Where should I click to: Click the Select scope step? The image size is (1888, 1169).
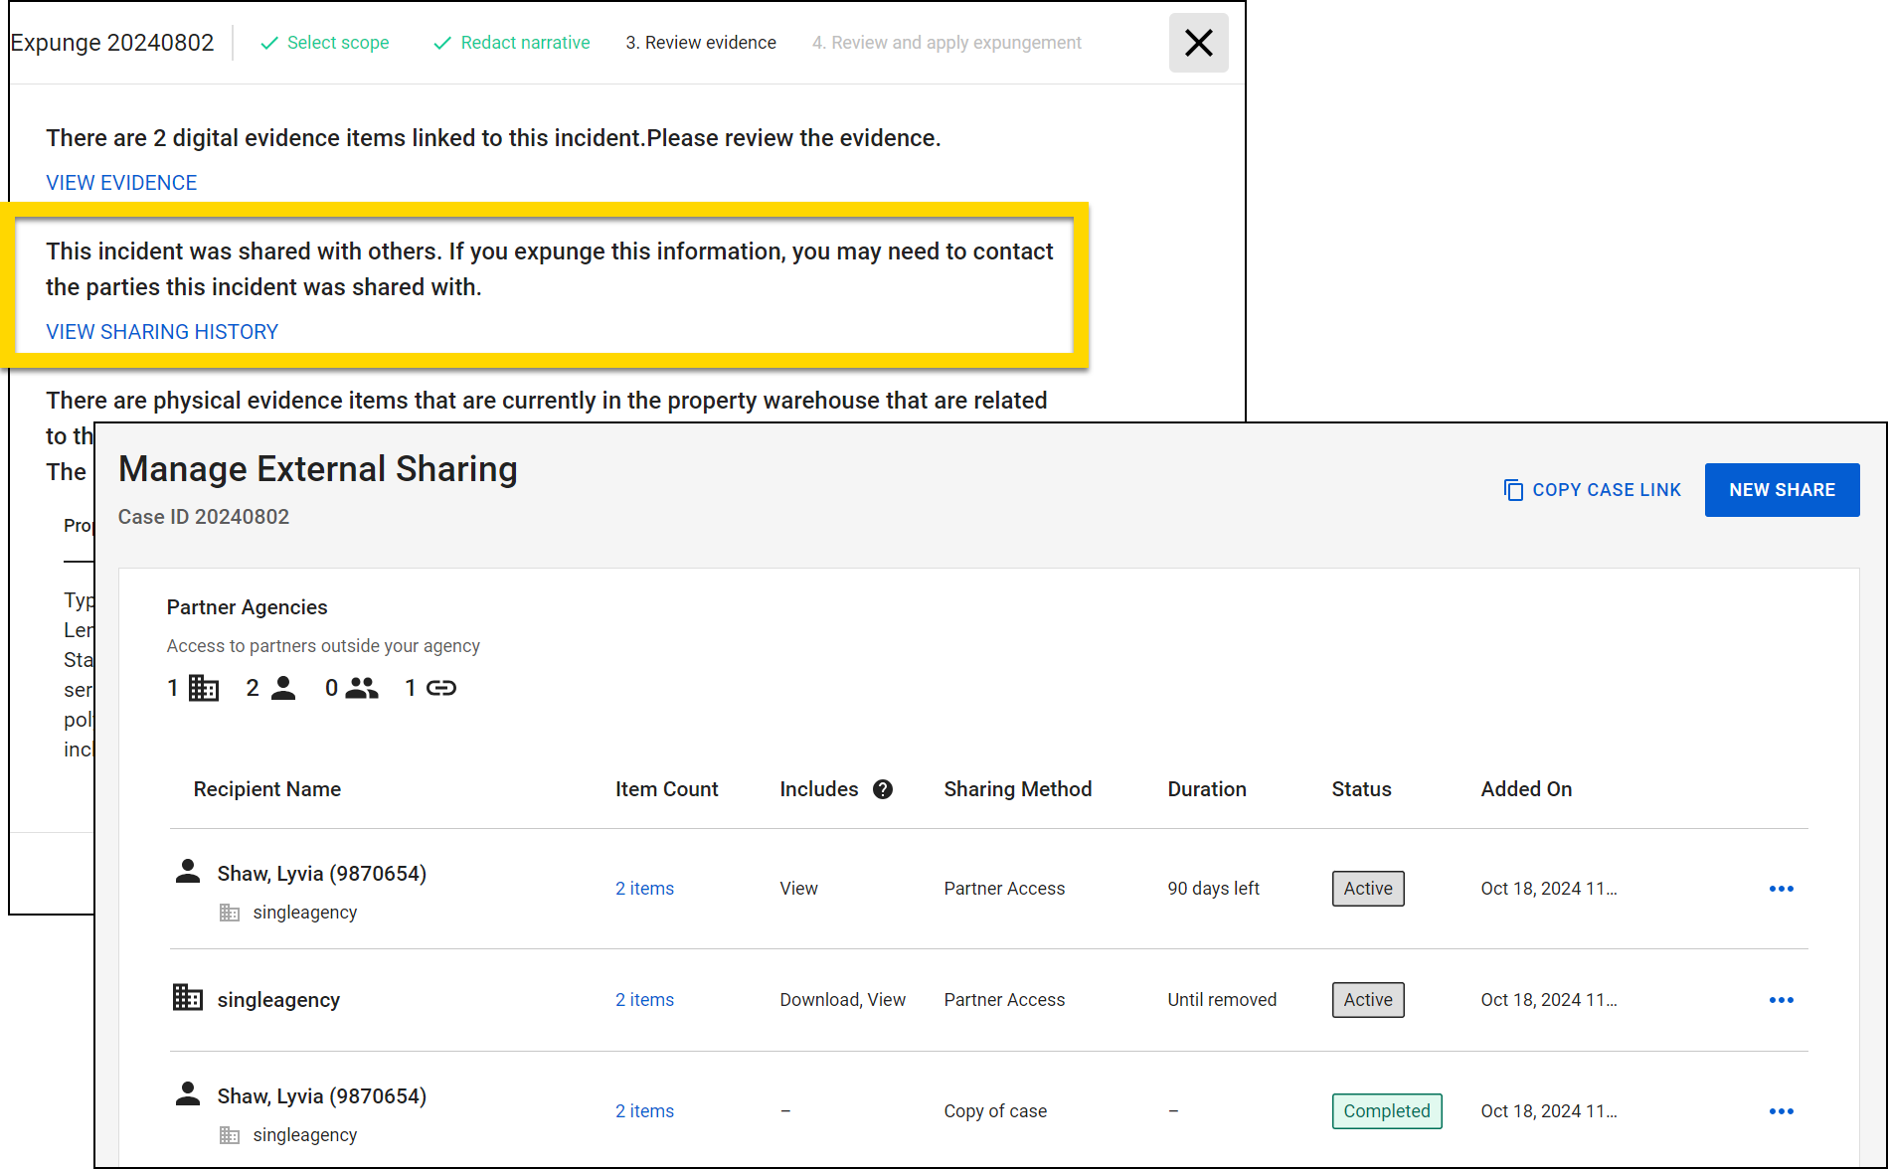pos(324,43)
